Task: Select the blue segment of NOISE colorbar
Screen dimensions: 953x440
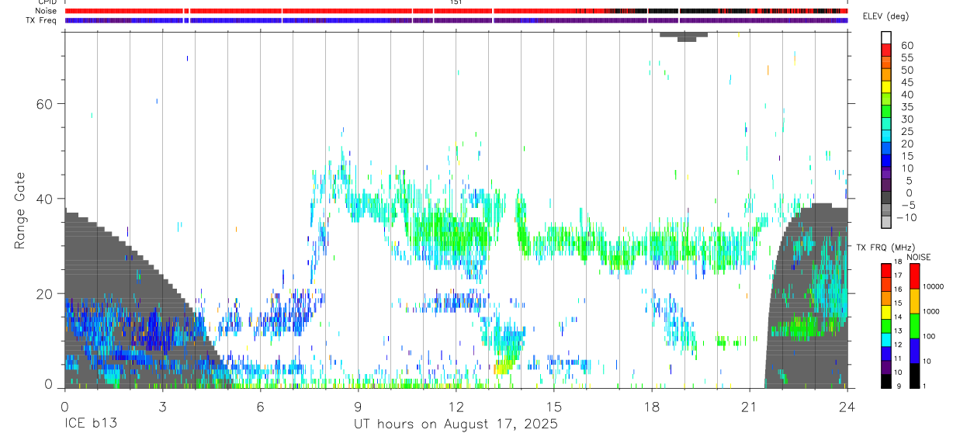Action: pos(914,351)
